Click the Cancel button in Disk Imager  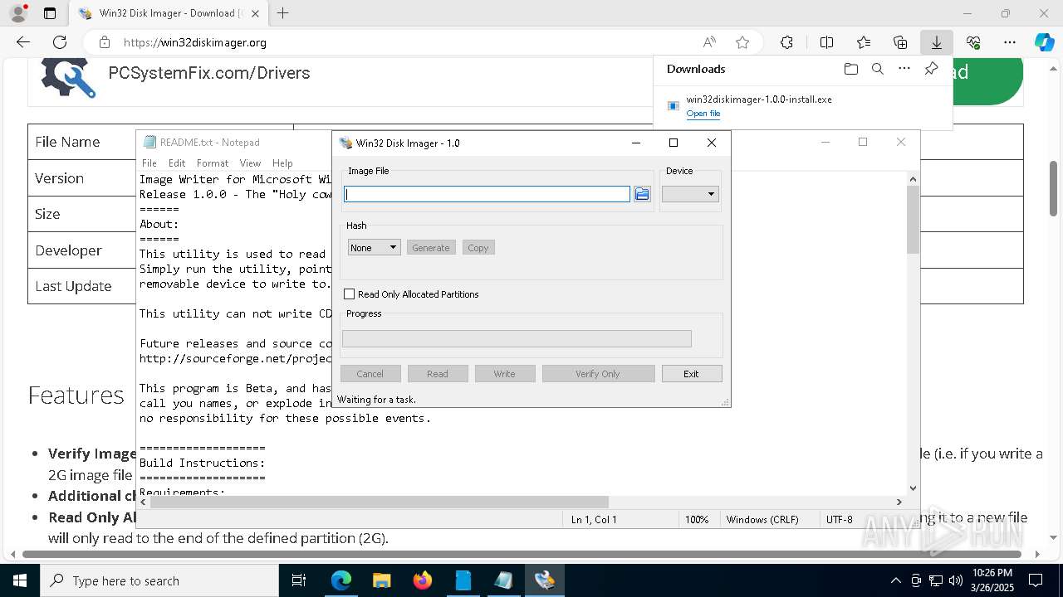(370, 374)
